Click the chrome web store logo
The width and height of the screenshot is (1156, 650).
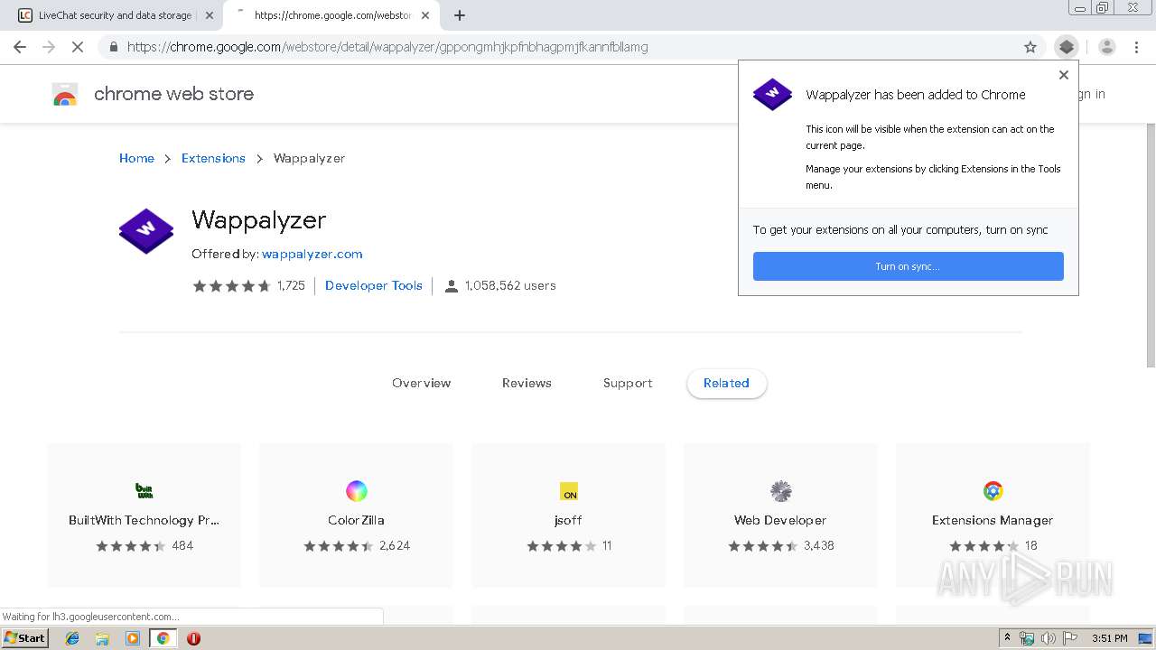[x=65, y=94]
